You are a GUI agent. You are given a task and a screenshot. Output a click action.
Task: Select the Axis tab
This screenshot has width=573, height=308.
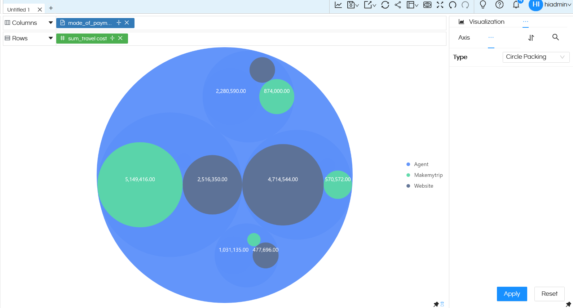click(x=464, y=37)
